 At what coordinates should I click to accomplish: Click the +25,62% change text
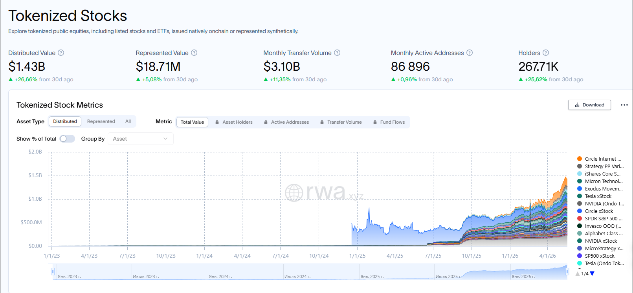coord(536,79)
